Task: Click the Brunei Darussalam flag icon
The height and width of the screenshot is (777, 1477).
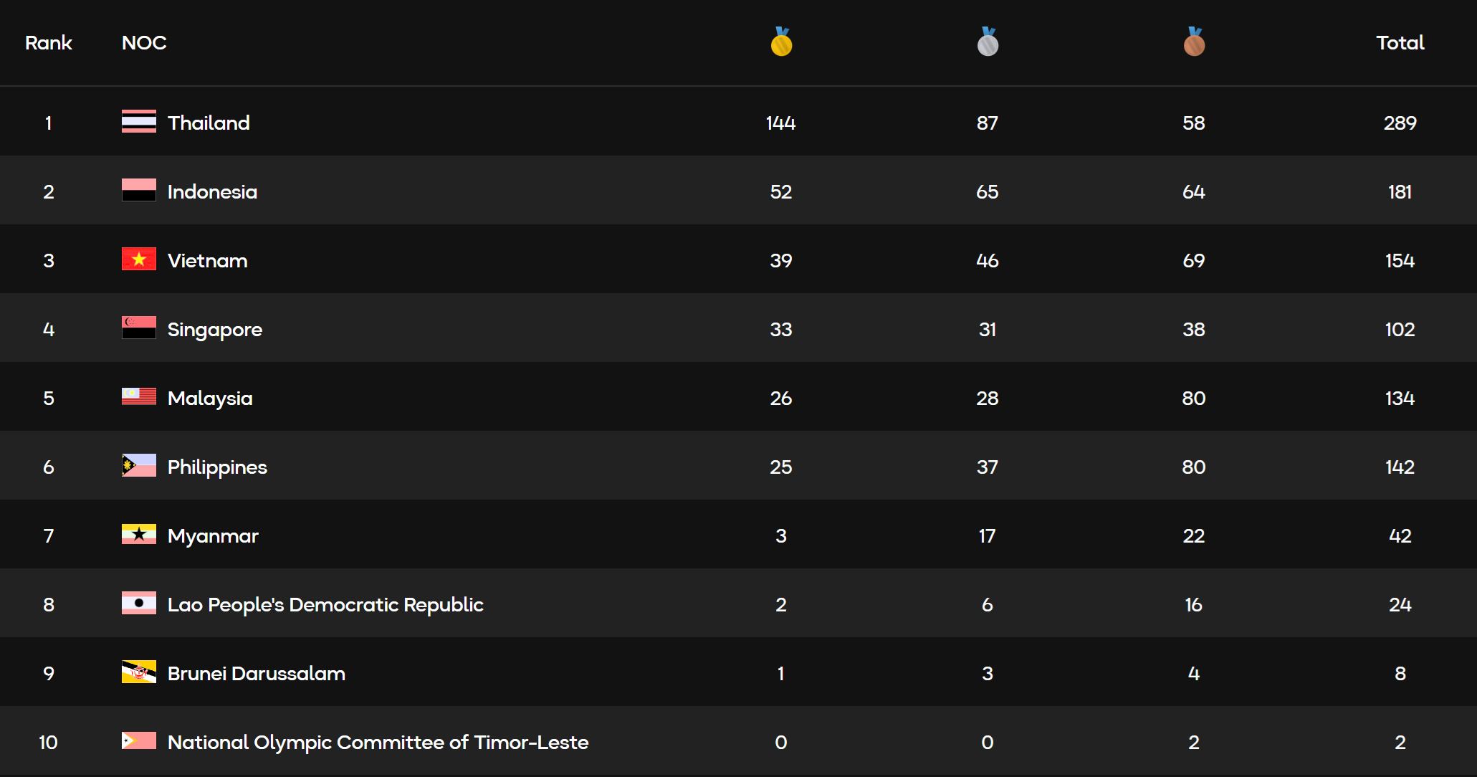Action: click(x=139, y=672)
